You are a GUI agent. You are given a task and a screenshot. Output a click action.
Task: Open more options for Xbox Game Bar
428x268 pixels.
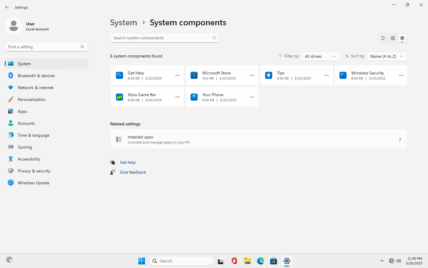(177, 97)
